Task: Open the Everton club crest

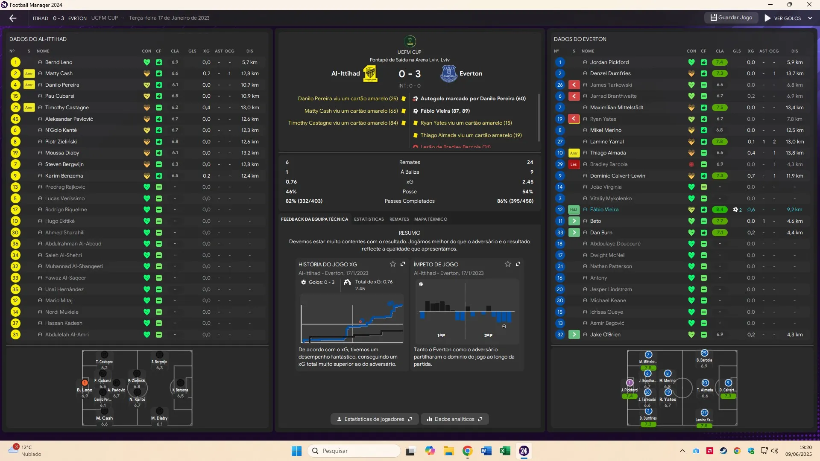Action: pyautogui.click(x=448, y=73)
